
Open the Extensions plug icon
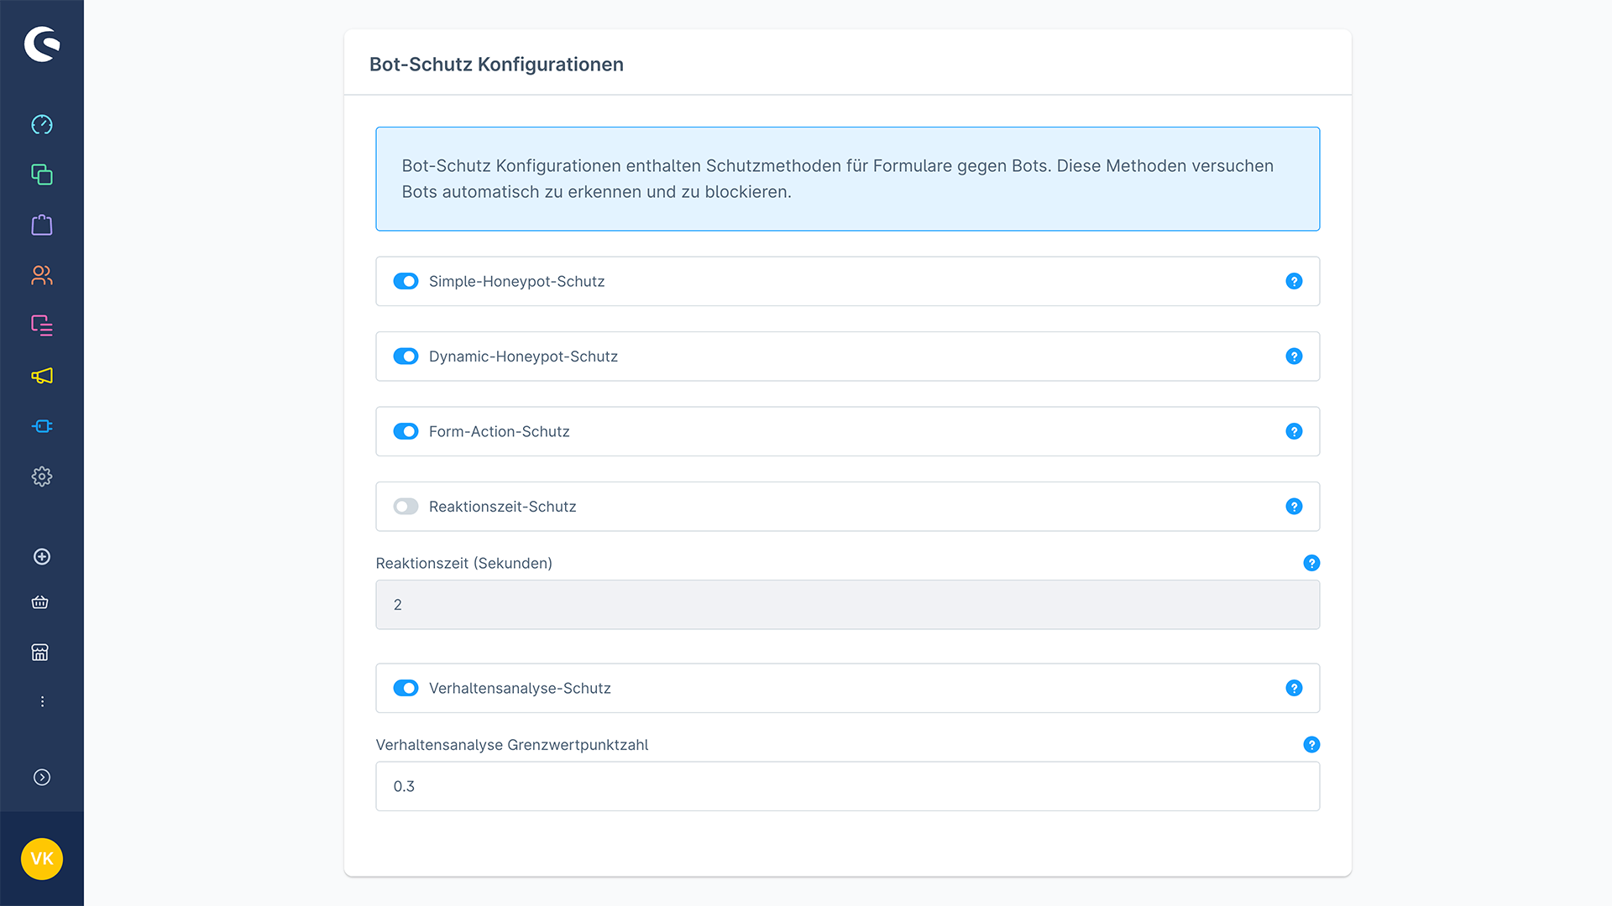(42, 426)
